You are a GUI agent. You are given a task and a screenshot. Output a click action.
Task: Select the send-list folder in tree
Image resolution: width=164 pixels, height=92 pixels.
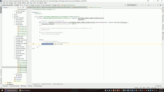point(18,52)
